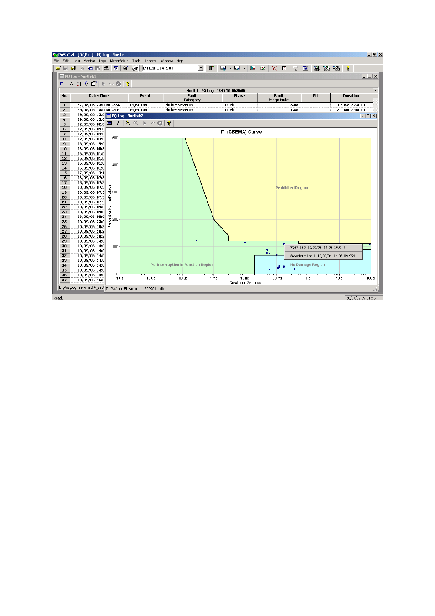Click the Open file toolbar icon
Viewport: 435px width, 616px height.
[x=58, y=68]
